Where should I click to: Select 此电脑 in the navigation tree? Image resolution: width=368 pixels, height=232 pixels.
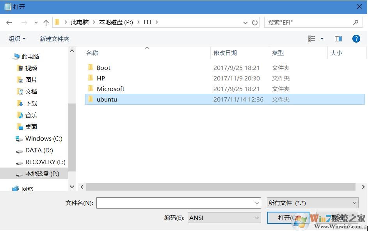[x=30, y=56]
